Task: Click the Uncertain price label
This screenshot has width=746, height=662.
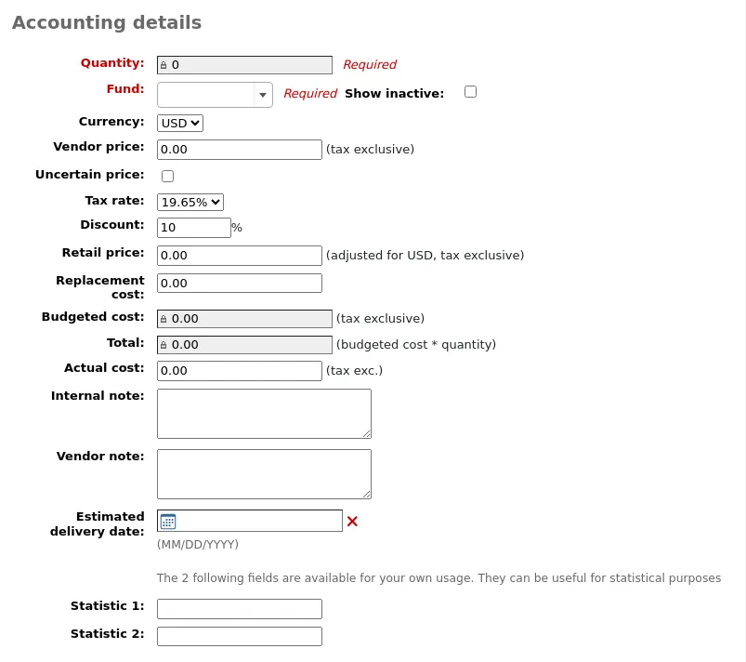Action: tap(89, 174)
